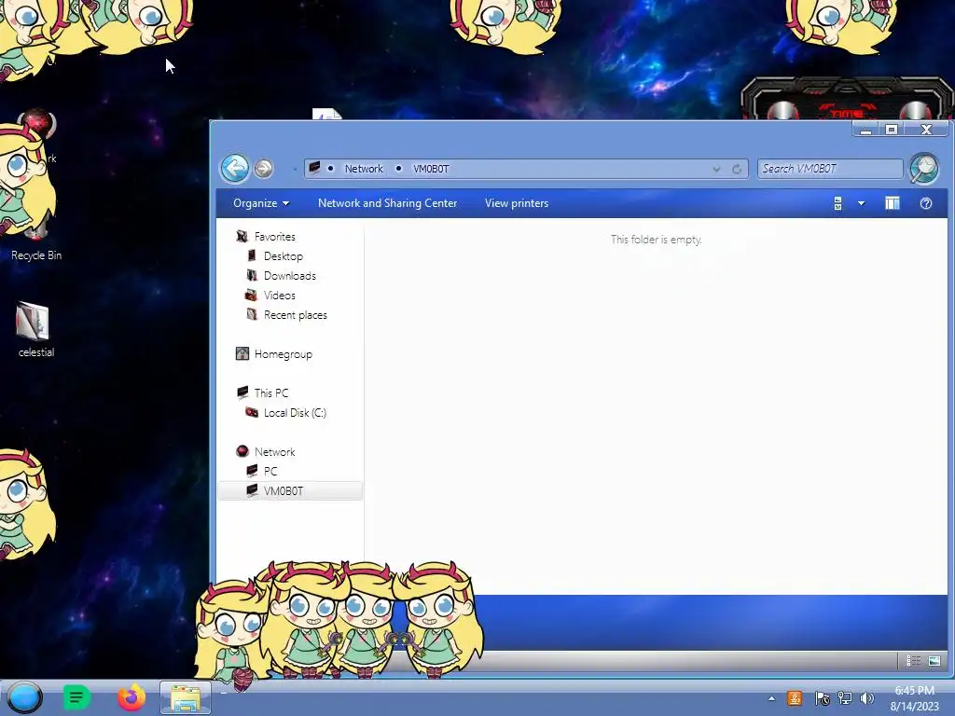Click File Explorer taskbar button
The height and width of the screenshot is (716, 955).
186,697
